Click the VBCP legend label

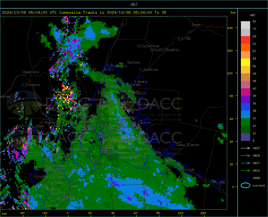coord(256,148)
